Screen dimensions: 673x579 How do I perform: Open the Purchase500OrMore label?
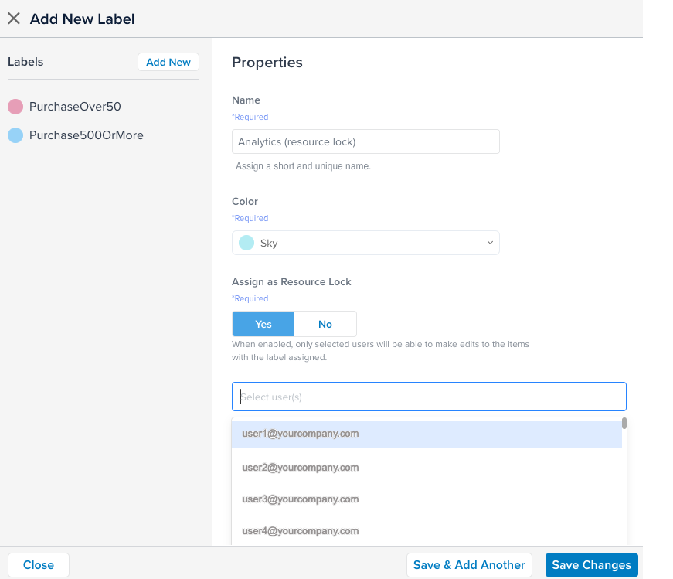[86, 135]
